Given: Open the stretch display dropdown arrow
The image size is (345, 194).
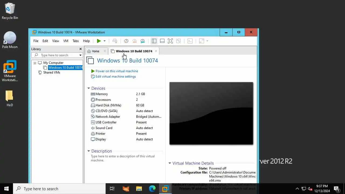Looking at the screenshot, I should [207, 41].
